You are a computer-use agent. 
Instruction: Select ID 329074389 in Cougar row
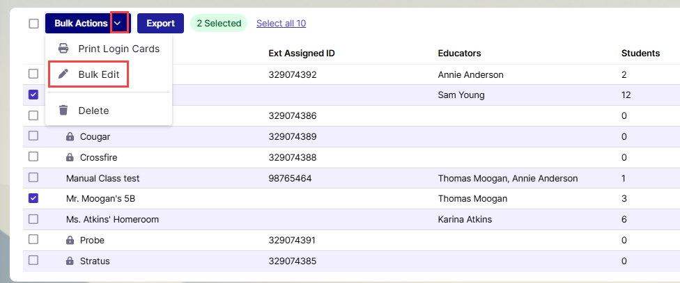coord(293,137)
